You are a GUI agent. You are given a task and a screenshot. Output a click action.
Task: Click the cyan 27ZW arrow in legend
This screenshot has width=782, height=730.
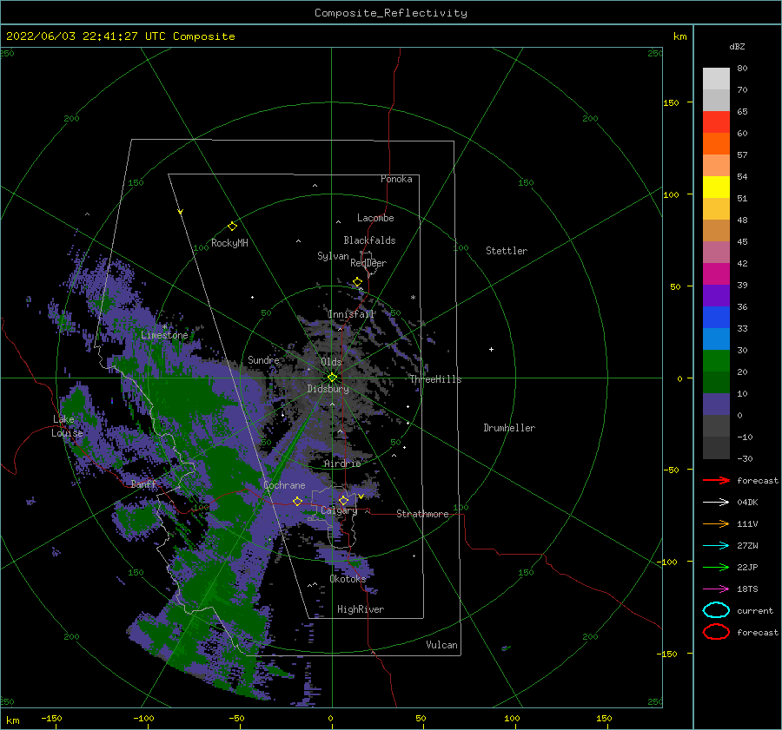point(716,545)
